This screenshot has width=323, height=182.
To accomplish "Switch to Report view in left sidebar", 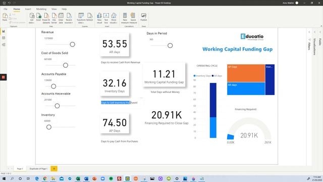I will [4, 31].
